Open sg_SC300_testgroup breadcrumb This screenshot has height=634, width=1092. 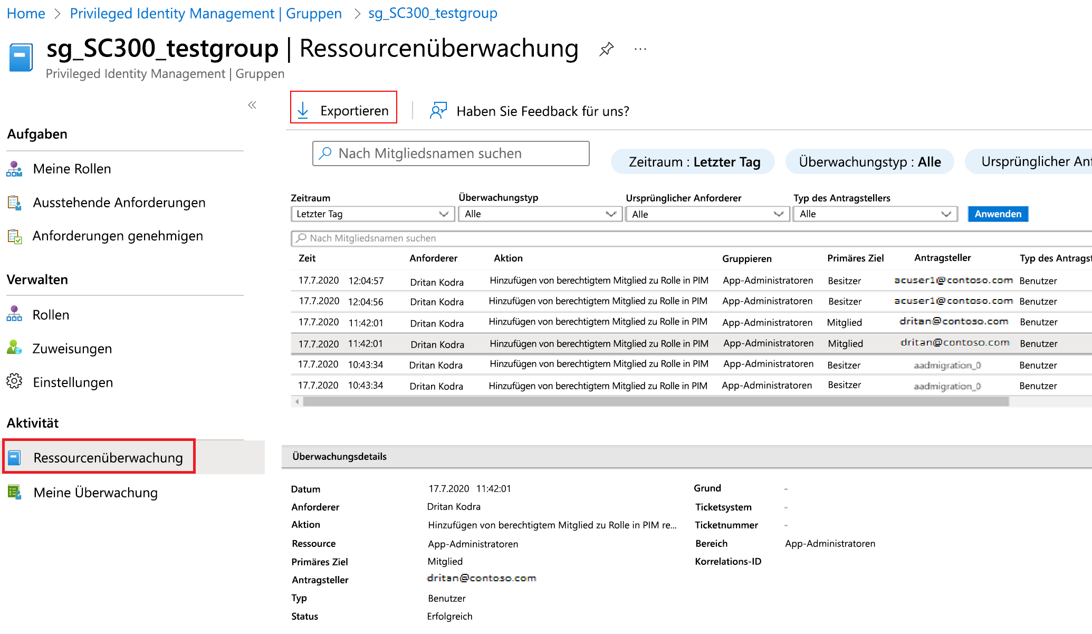pyautogui.click(x=433, y=13)
